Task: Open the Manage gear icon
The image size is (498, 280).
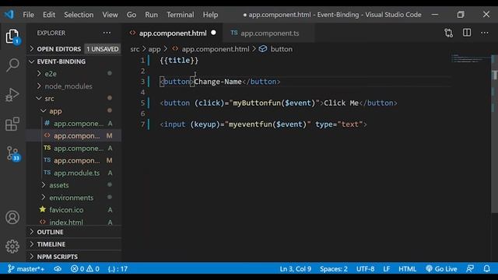Action: 12,246
